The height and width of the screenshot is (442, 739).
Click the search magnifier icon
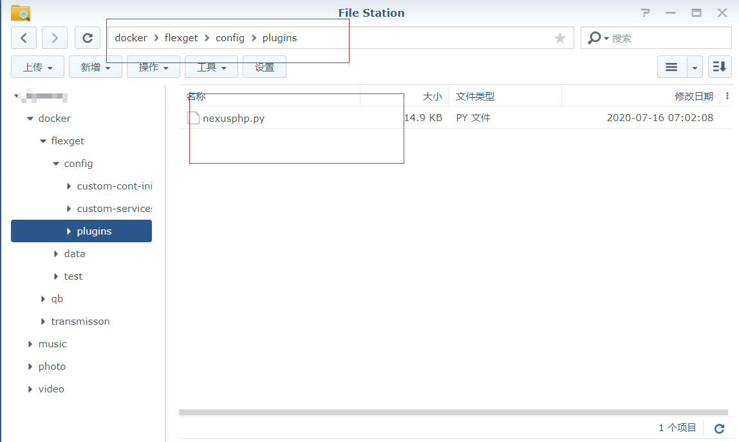(594, 37)
